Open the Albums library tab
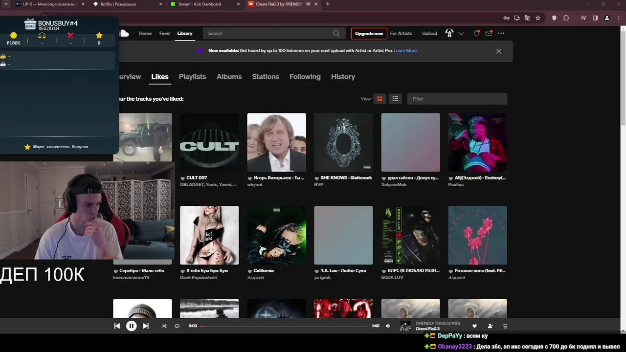626x352 pixels. click(x=229, y=77)
